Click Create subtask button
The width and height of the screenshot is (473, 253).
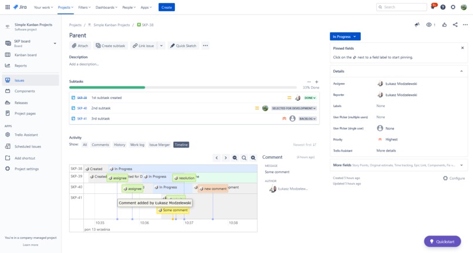pyautogui.click(x=110, y=46)
